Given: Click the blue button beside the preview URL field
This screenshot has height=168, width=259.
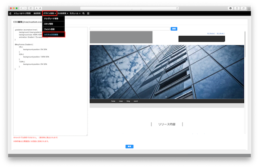Looking at the screenshot, I should [x=174, y=29].
